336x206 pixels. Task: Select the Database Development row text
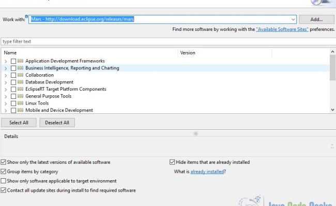tap(49, 82)
